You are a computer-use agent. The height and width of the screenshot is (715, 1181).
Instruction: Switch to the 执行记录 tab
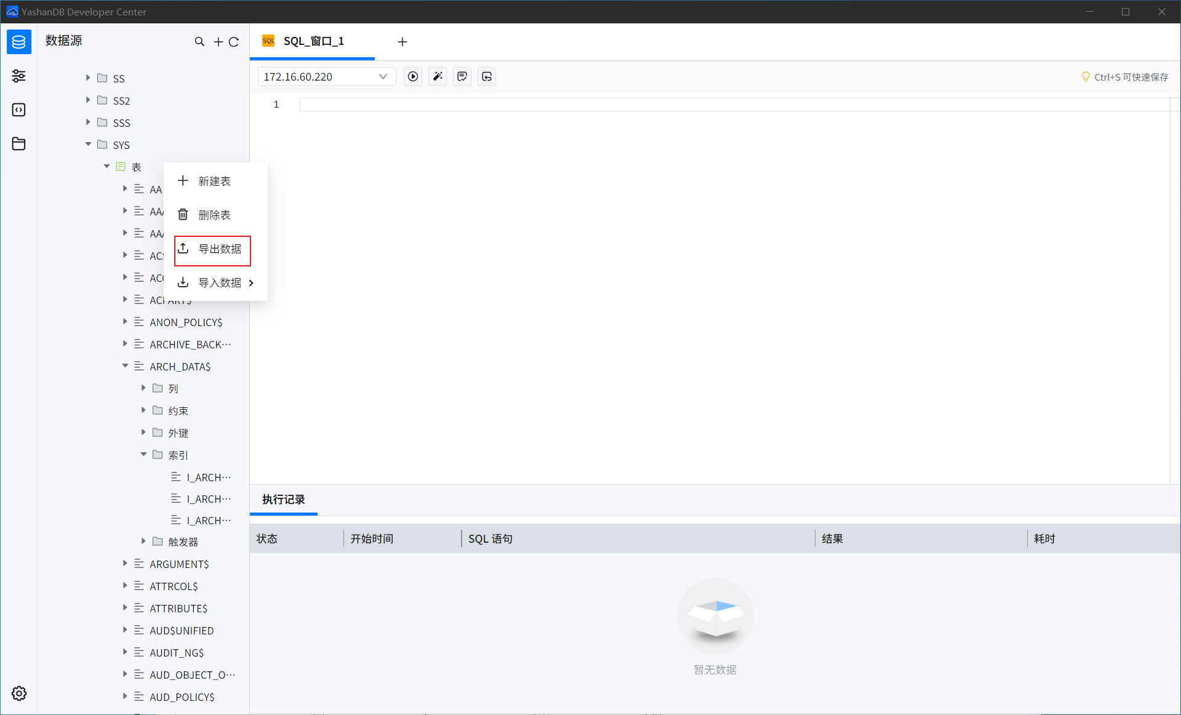(284, 499)
